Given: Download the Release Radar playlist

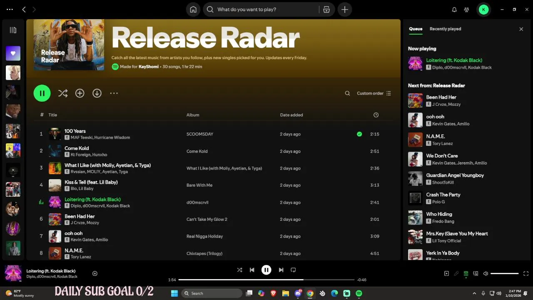Looking at the screenshot, I should click(x=97, y=93).
